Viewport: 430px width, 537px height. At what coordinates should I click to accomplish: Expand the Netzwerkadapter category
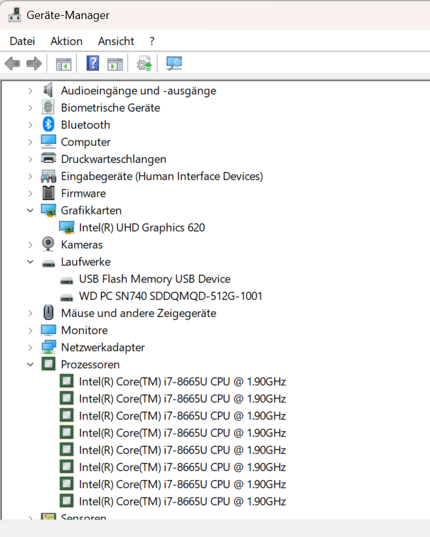(x=30, y=347)
